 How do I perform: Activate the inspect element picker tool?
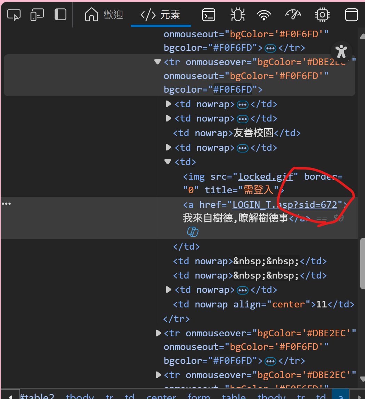coord(14,15)
